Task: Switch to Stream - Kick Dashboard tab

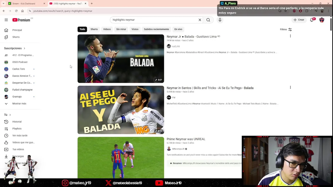Action: point(23,3)
